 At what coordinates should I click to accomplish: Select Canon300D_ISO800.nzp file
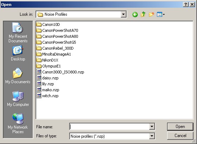coord(60,72)
